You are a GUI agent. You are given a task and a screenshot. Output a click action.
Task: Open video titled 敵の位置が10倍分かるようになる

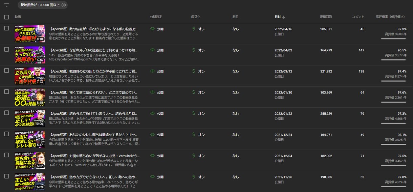pyautogui.click(x=94, y=29)
